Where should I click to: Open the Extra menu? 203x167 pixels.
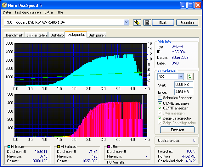[x=48, y=12]
